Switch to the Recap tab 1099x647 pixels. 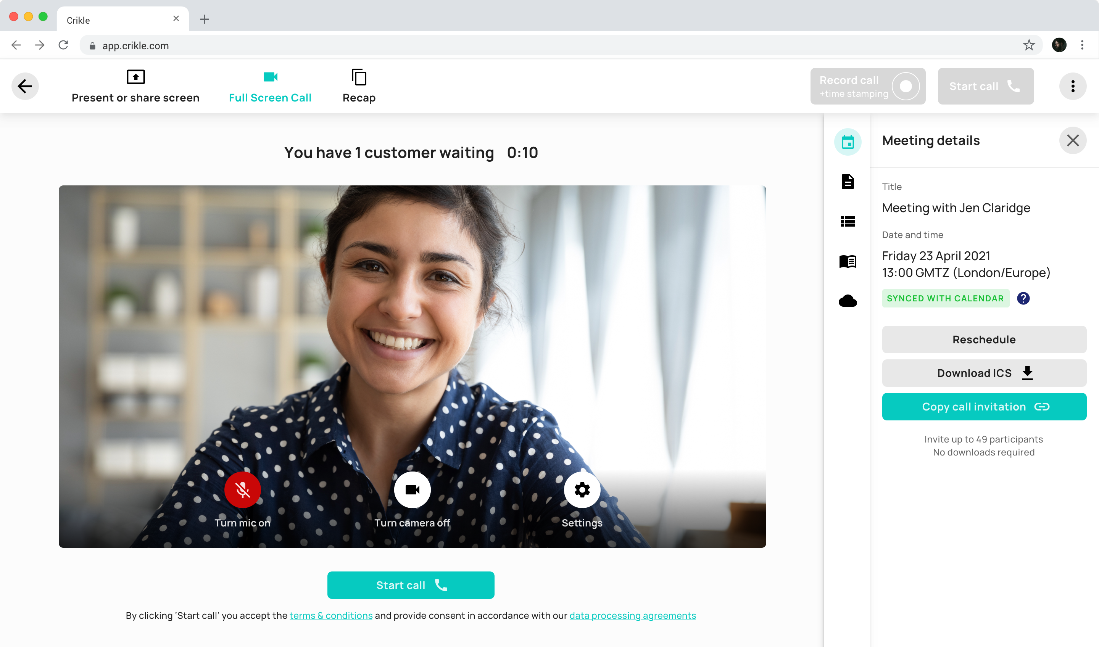(358, 86)
